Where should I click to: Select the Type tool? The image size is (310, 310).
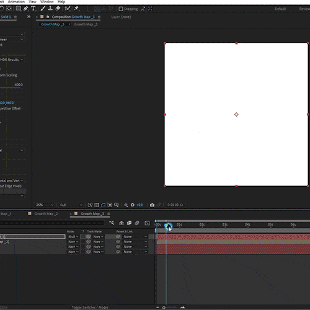tap(33, 9)
